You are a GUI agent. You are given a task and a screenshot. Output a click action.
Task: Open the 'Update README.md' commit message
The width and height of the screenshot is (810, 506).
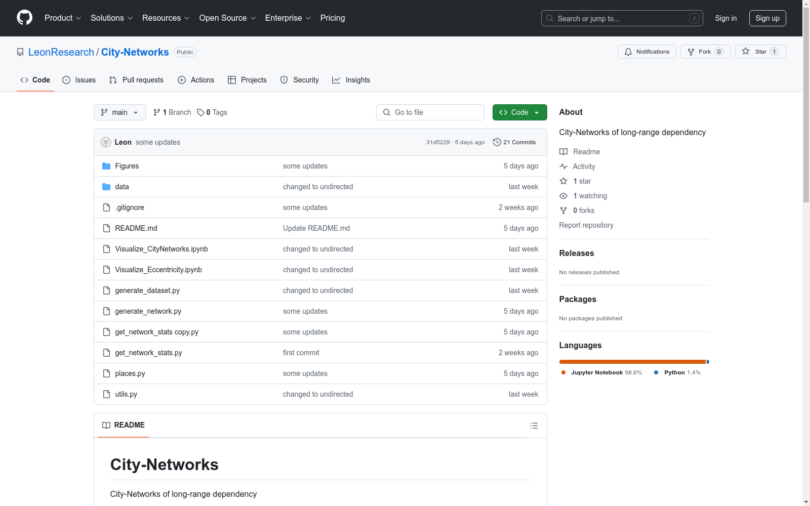[x=316, y=228]
